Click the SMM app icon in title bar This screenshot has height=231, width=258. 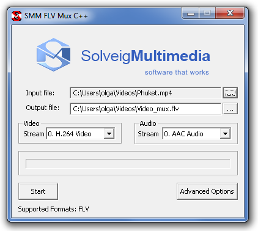[x=17, y=16]
